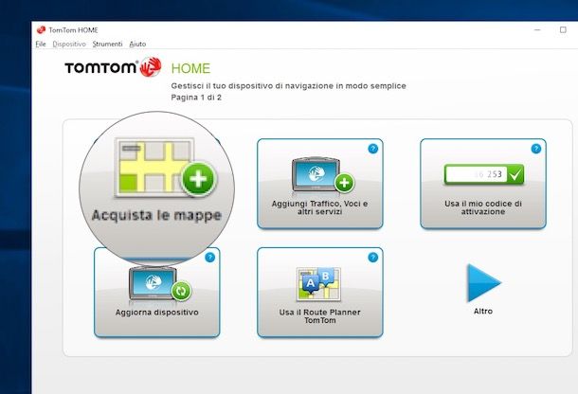Open the Strumenti menu
The height and width of the screenshot is (394, 578).
pos(107,44)
